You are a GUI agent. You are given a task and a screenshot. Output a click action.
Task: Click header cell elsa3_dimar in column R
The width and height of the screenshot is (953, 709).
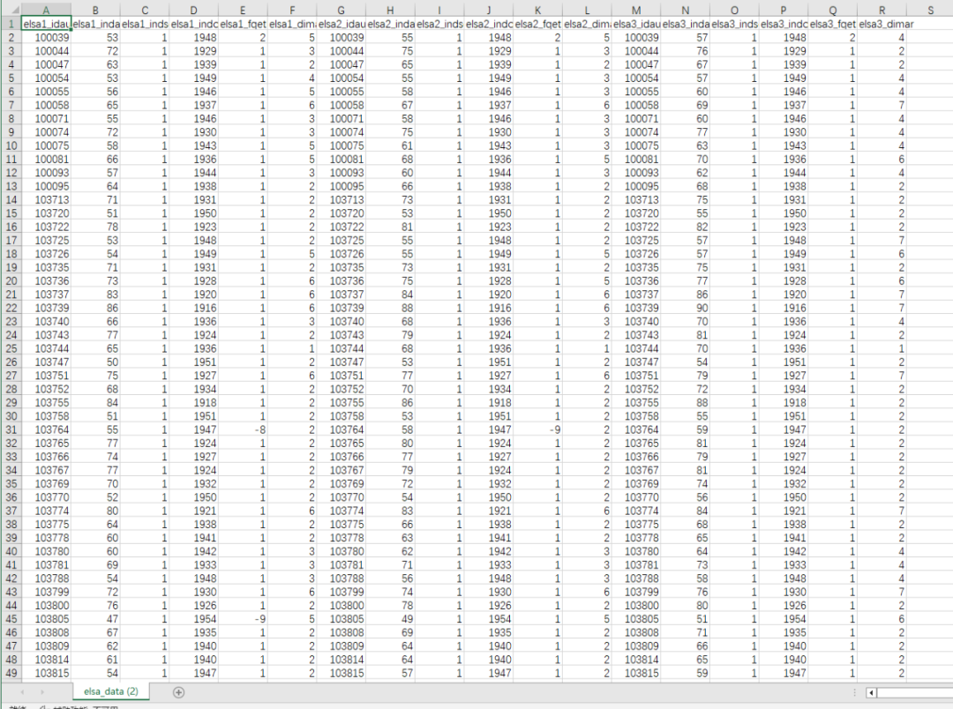pos(882,24)
